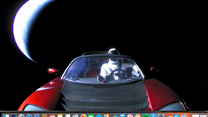Open the Notes app
The width and height of the screenshot is (208, 117).
[x=60, y=116]
